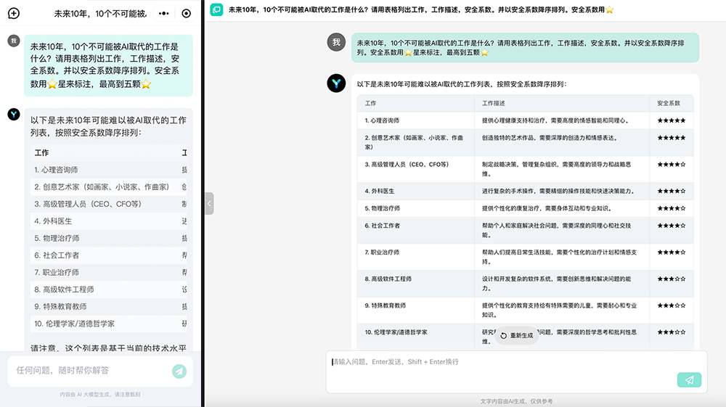Viewport: 726px width, 407px height.
Task: Click the circular target icon in left header
Action: coord(187,13)
